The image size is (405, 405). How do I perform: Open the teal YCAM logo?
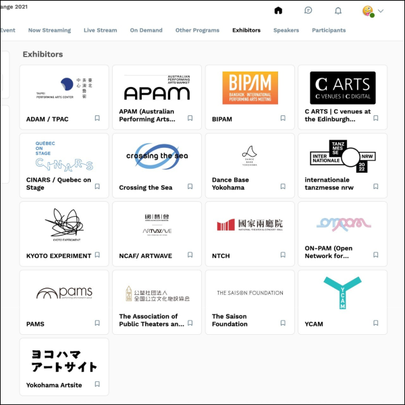coord(342,293)
